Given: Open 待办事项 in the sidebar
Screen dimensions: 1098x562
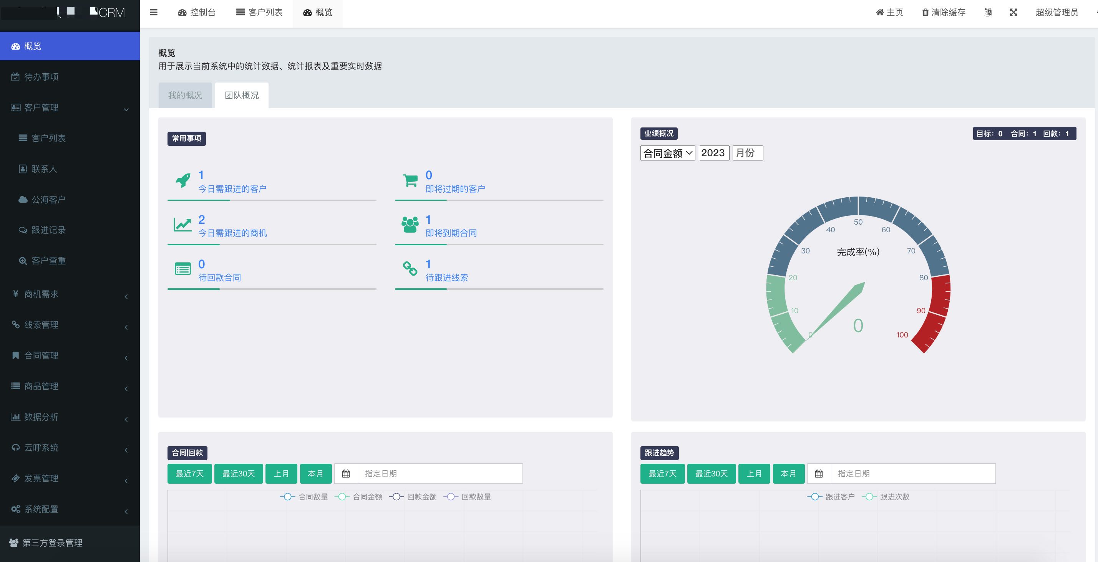Looking at the screenshot, I should [70, 77].
